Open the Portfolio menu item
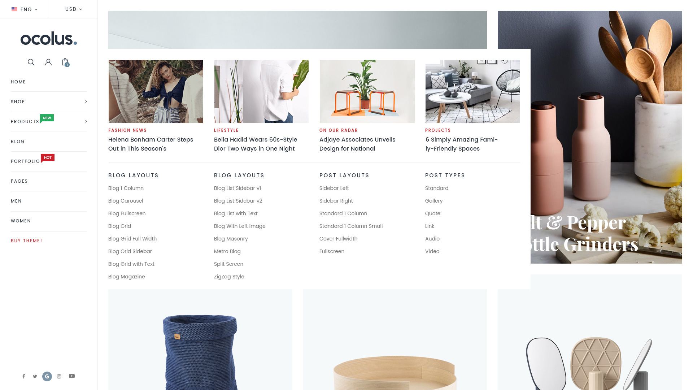 pos(25,161)
